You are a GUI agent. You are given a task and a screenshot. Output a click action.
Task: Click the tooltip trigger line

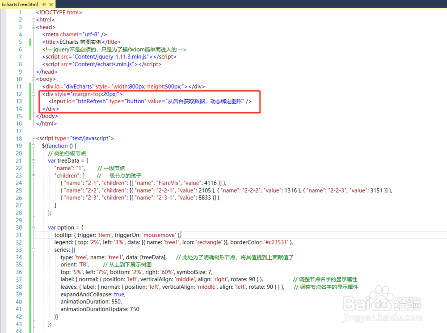click(118, 235)
